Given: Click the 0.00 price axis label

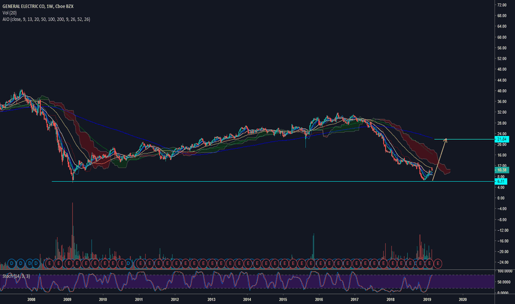Looking at the screenshot, I should click(501, 198).
